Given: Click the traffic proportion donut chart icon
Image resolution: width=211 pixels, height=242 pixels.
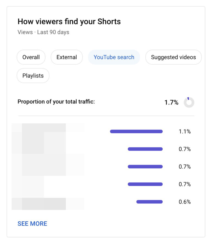Looking at the screenshot, I should [x=189, y=102].
